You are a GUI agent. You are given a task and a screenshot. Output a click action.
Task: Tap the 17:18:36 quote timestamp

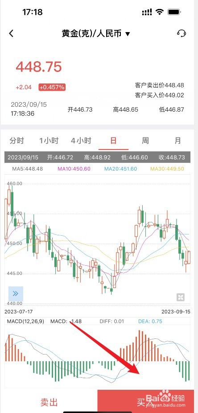pyautogui.click(x=23, y=113)
